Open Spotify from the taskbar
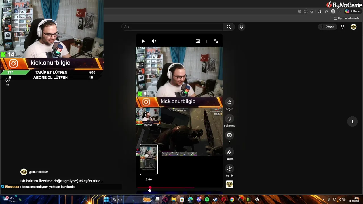 [207, 199]
